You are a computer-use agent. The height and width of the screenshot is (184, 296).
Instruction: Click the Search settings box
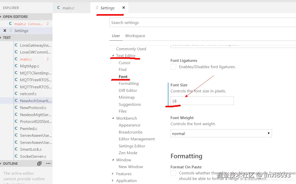click(203, 22)
